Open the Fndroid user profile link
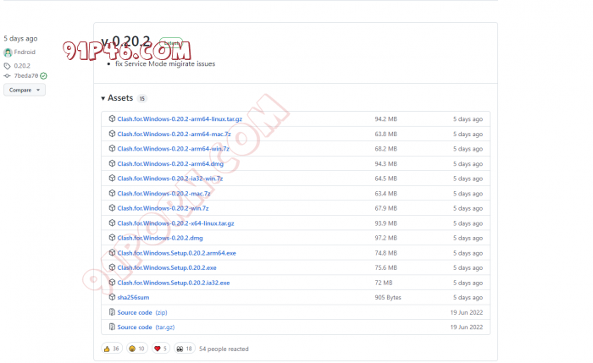Viewport: 593px width, 363px height. [x=25, y=52]
